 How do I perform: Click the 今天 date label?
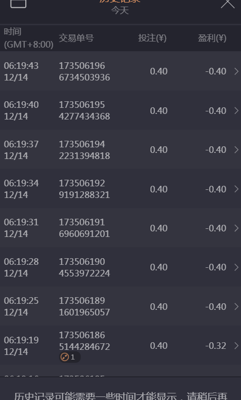click(120, 11)
